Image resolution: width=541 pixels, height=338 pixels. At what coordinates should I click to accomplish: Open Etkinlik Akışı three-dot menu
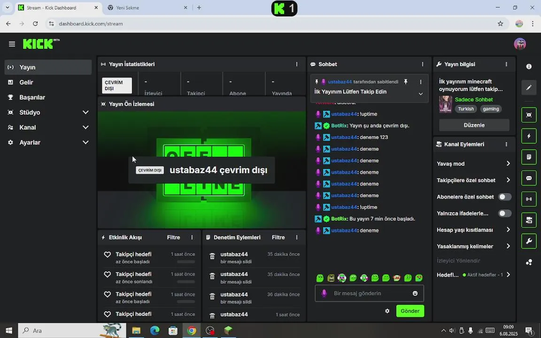coord(192,237)
